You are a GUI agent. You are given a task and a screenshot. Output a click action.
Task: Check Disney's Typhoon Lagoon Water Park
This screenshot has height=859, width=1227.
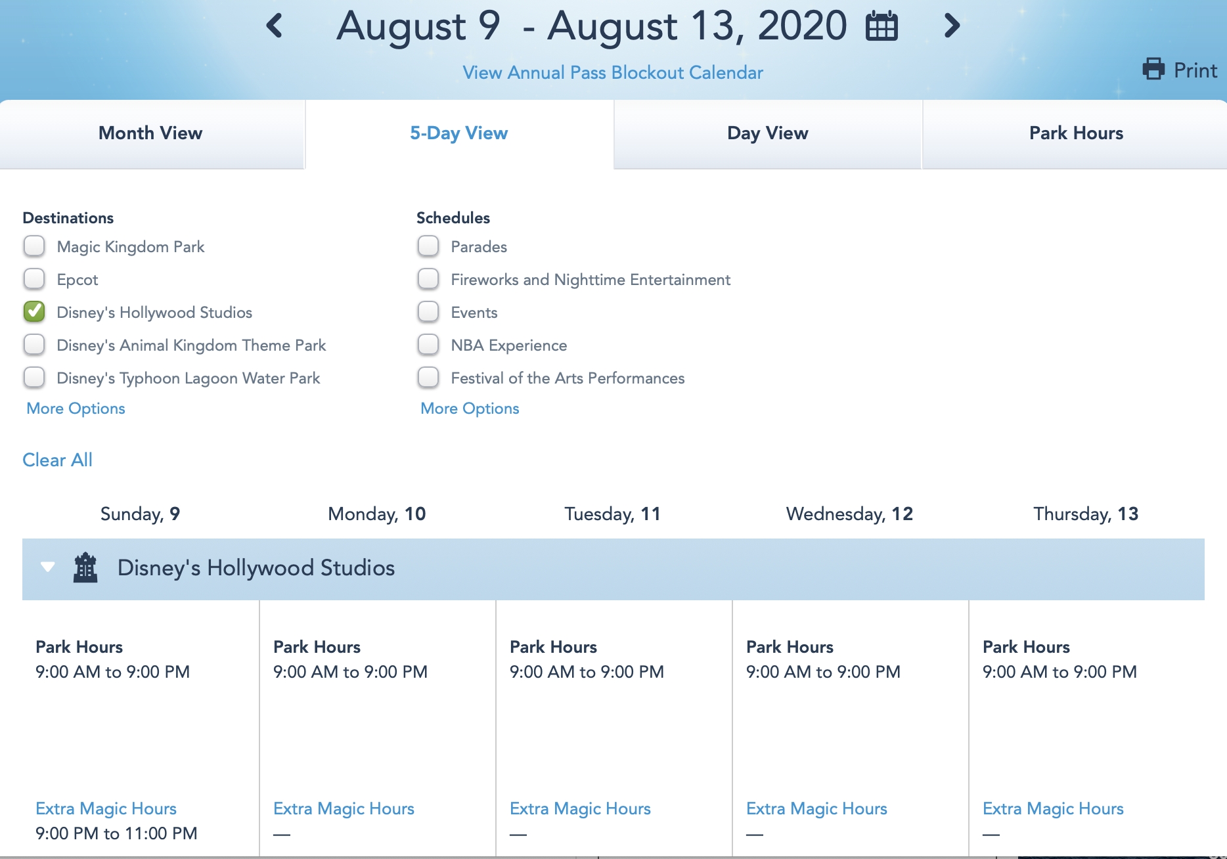click(x=34, y=378)
